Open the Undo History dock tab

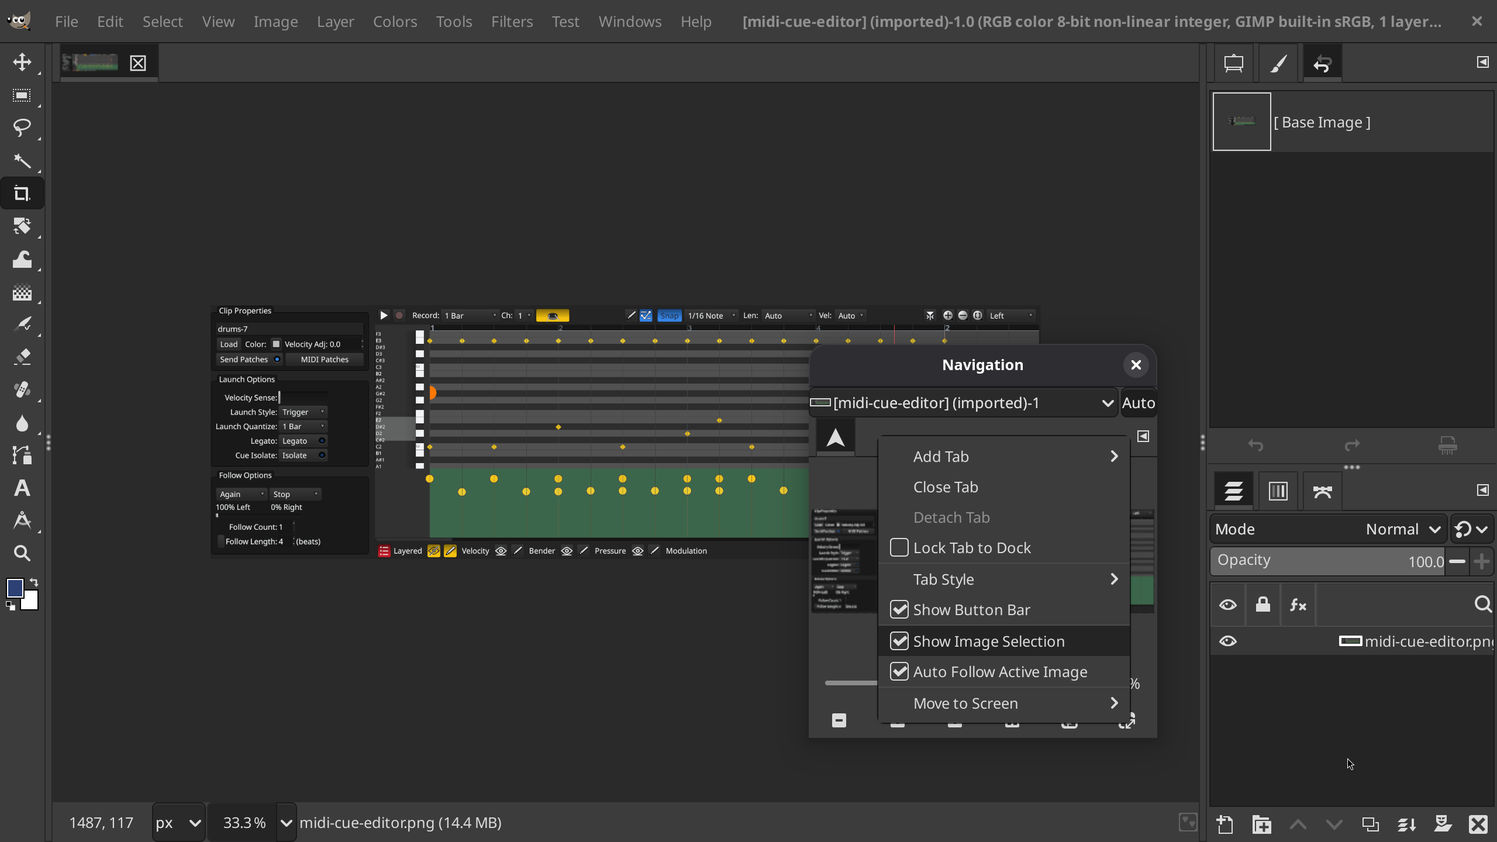[1322, 63]
